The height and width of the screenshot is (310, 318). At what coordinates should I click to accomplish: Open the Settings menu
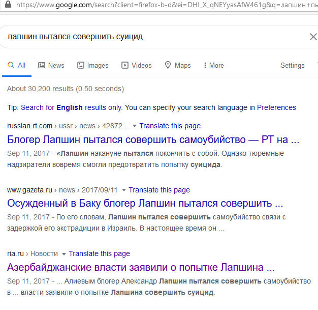(x=293, y=65)
